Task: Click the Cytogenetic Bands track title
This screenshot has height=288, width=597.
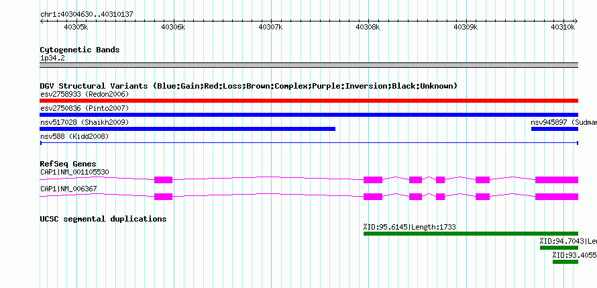Action: (80, 50)
